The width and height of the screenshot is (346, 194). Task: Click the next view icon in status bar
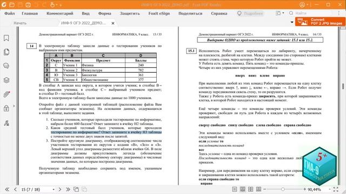pyautogui.click(x=84, y=189)
